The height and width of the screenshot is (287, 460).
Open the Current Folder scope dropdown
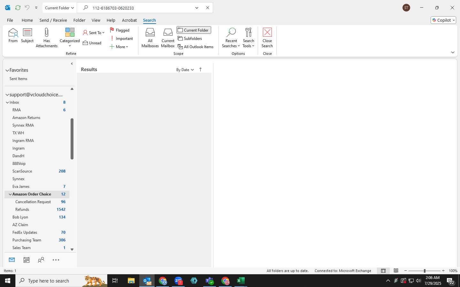click(60, 8)
